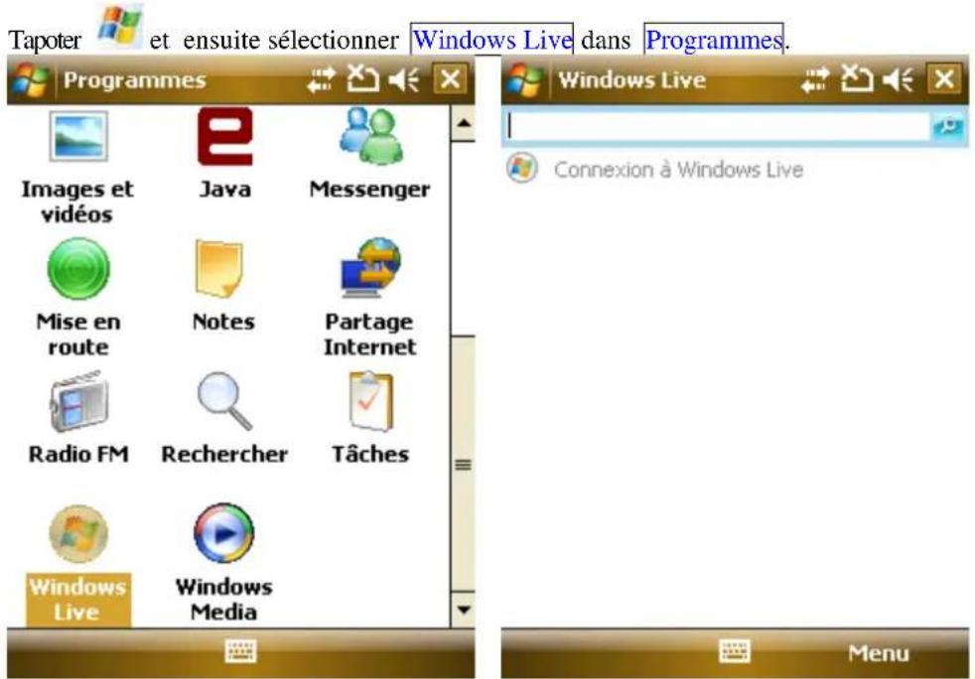This screenshot has height=679, width=975.
Task: Launch Windows Media player icon
Action: tap(223, 533)
